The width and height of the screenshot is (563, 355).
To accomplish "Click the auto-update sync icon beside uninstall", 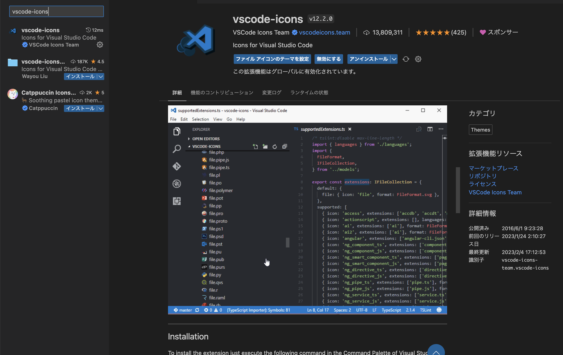I will (x=406, y=59).
